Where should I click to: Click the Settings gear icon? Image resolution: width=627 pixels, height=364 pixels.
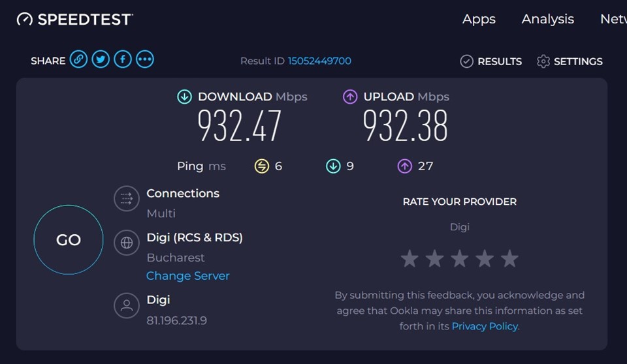543,61
